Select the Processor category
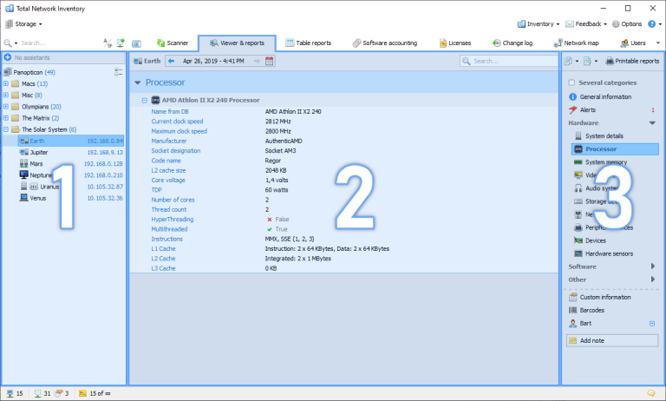The width and height of the screenshot is (666, 401). (x=615, y=149)
